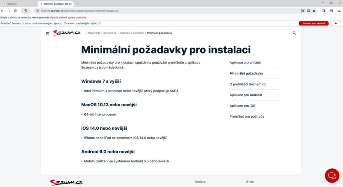
Task: Click the přeneste oblíbené z jiného prohlížeče link
Action: [68, 17]
